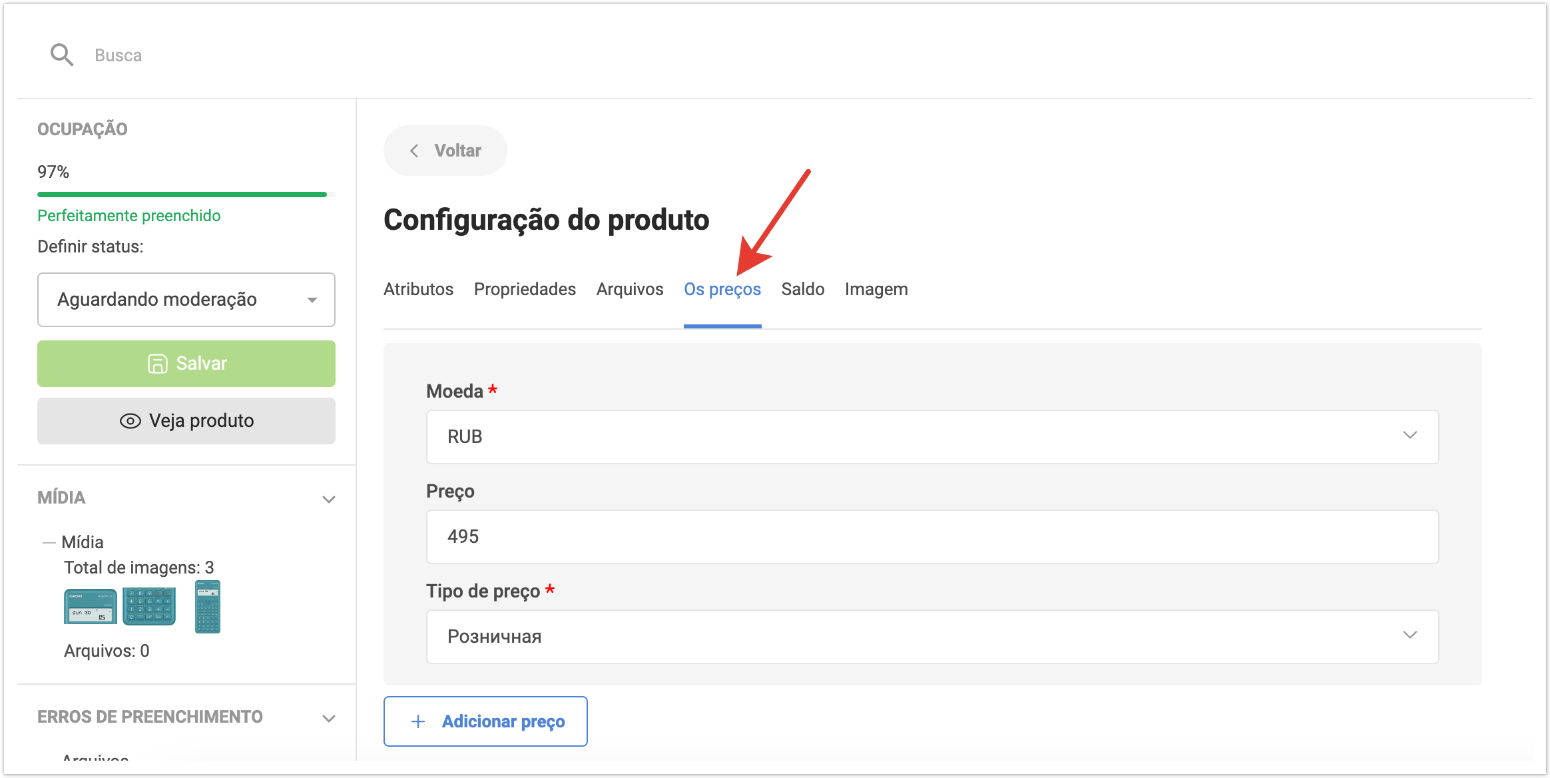Switch to the Atributos tab
This screenshot has height=778, width=1550.
(x=418, y=289)
